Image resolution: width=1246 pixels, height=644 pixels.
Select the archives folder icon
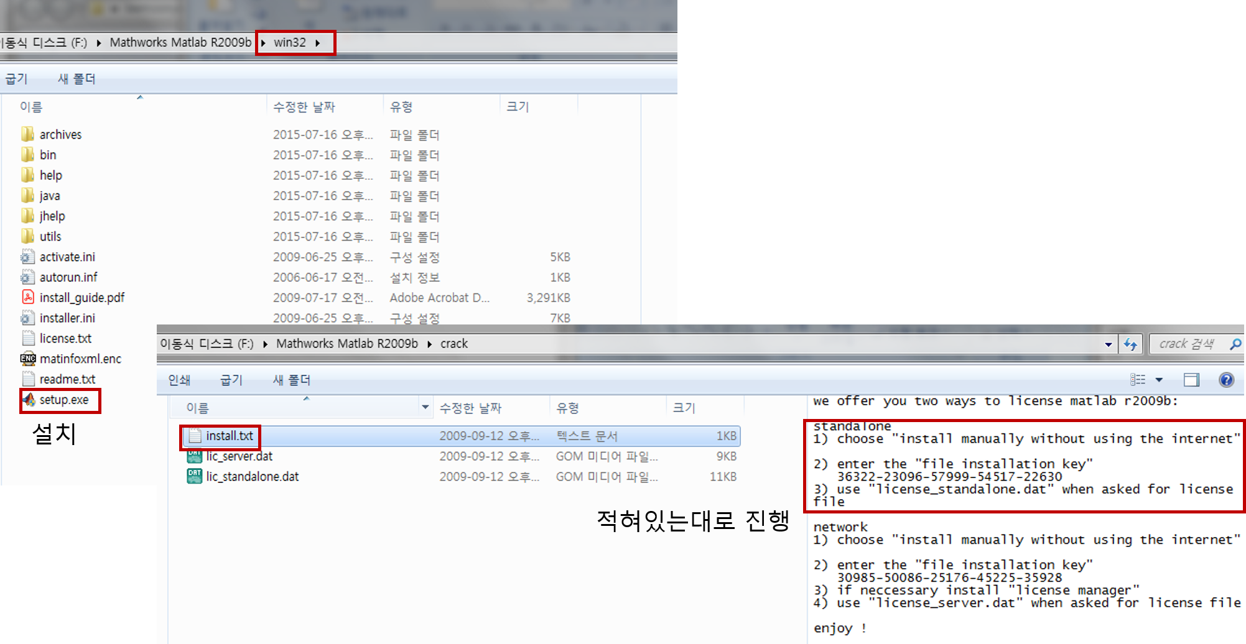click(x=27, y=134)
